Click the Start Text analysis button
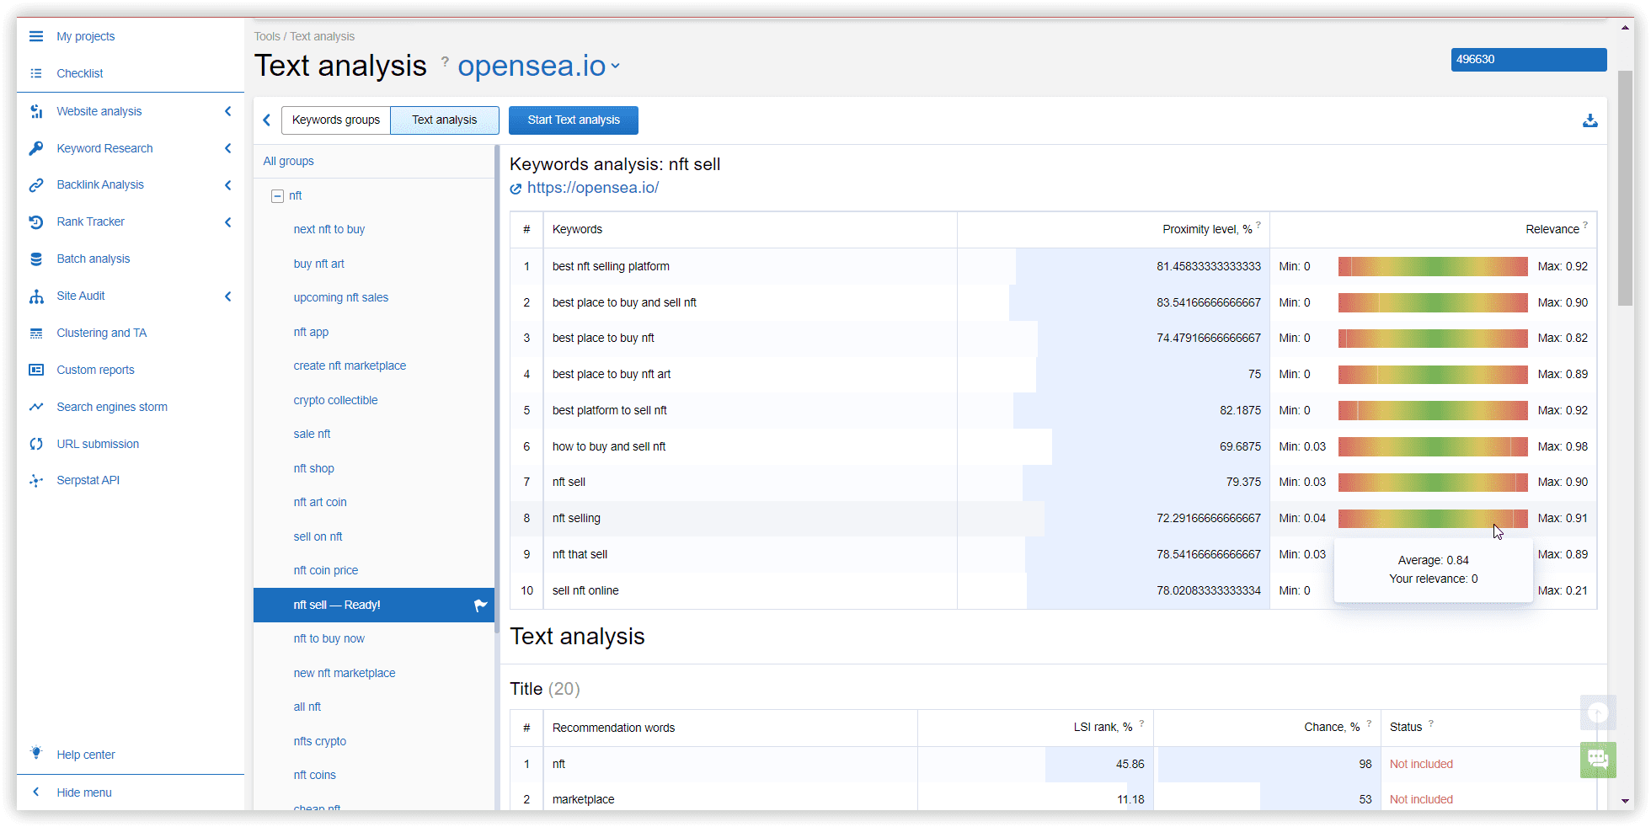 pyautogui.click(x=574, y=120)
